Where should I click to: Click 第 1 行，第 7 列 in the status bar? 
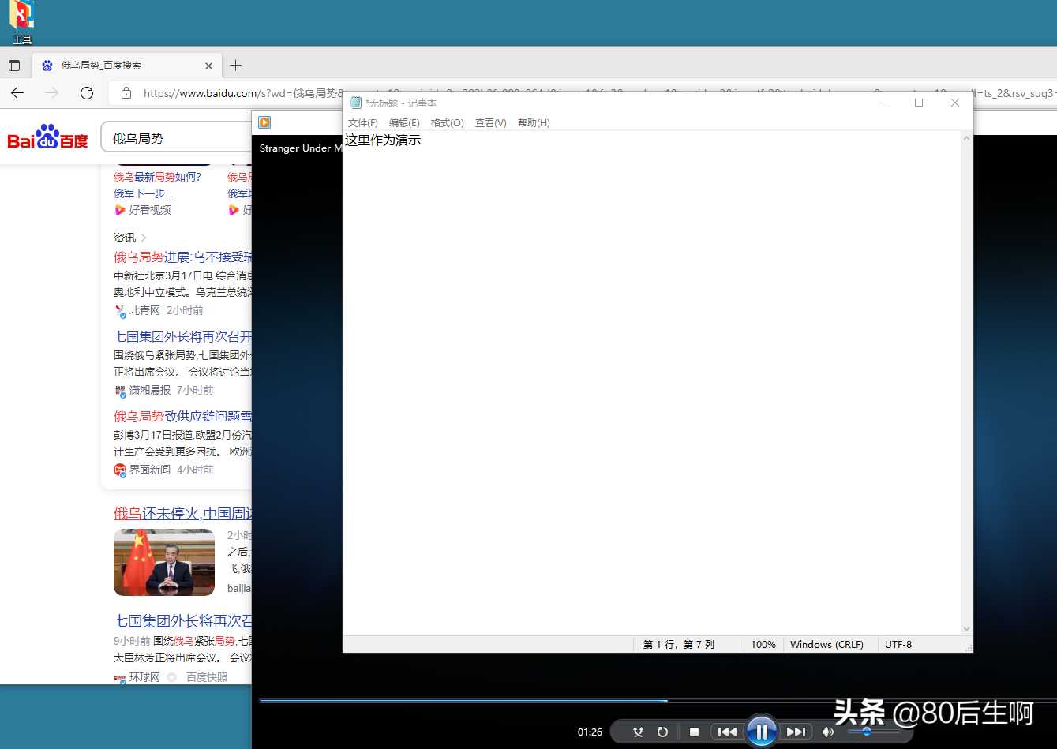point(678,644)
